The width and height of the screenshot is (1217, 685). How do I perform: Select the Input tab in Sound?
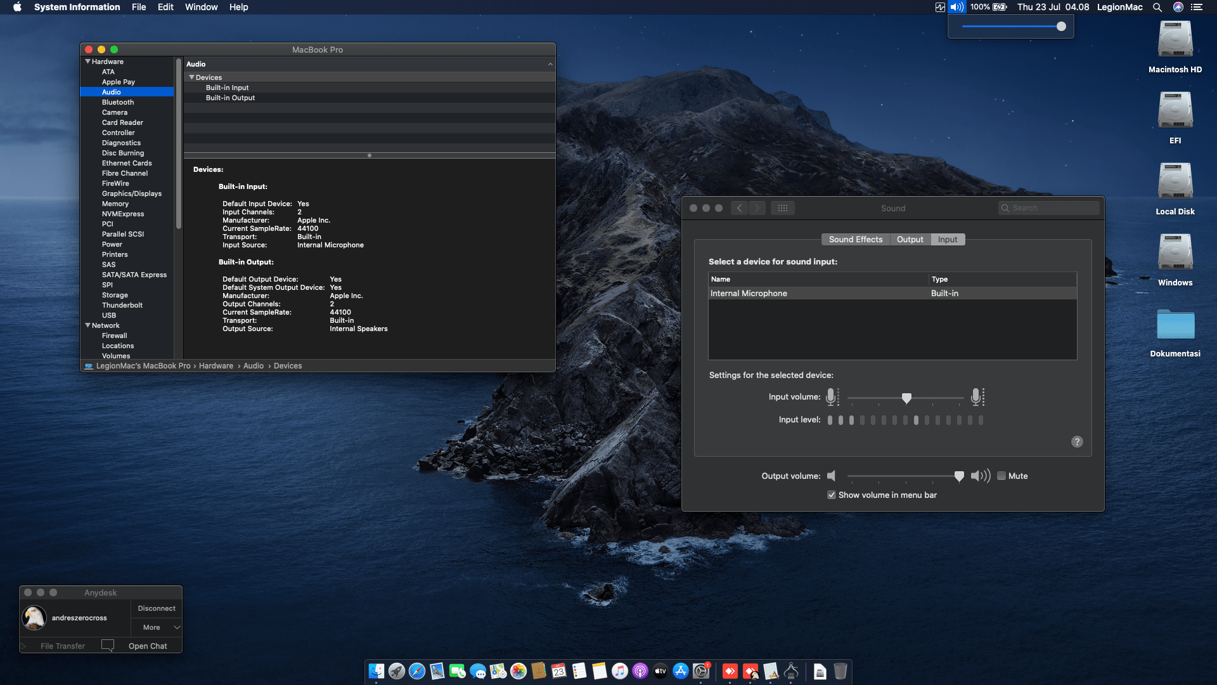click(948, 239)
